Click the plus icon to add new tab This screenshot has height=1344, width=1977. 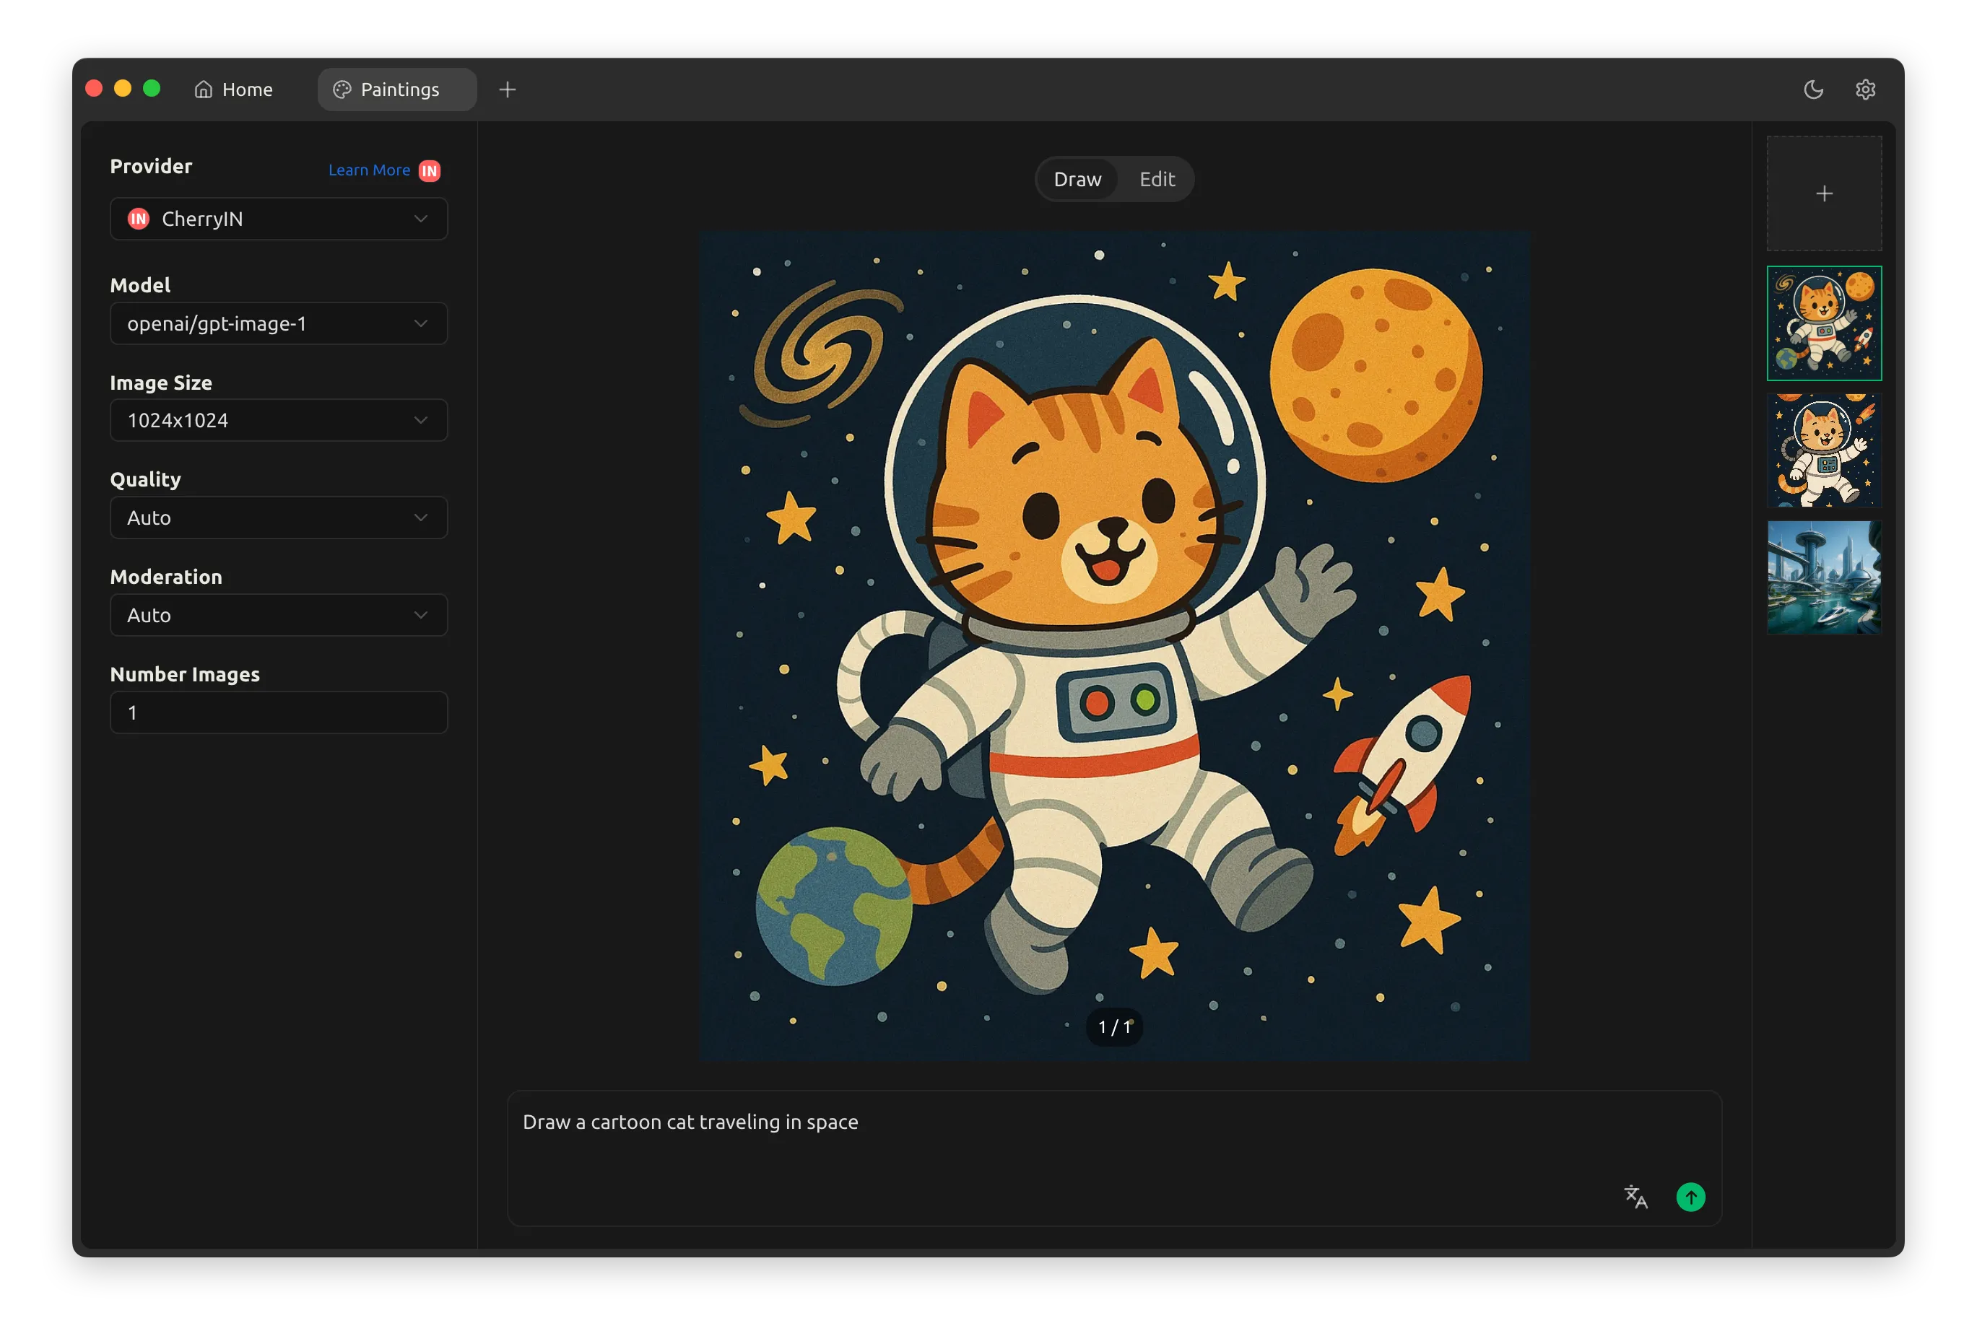507,90
